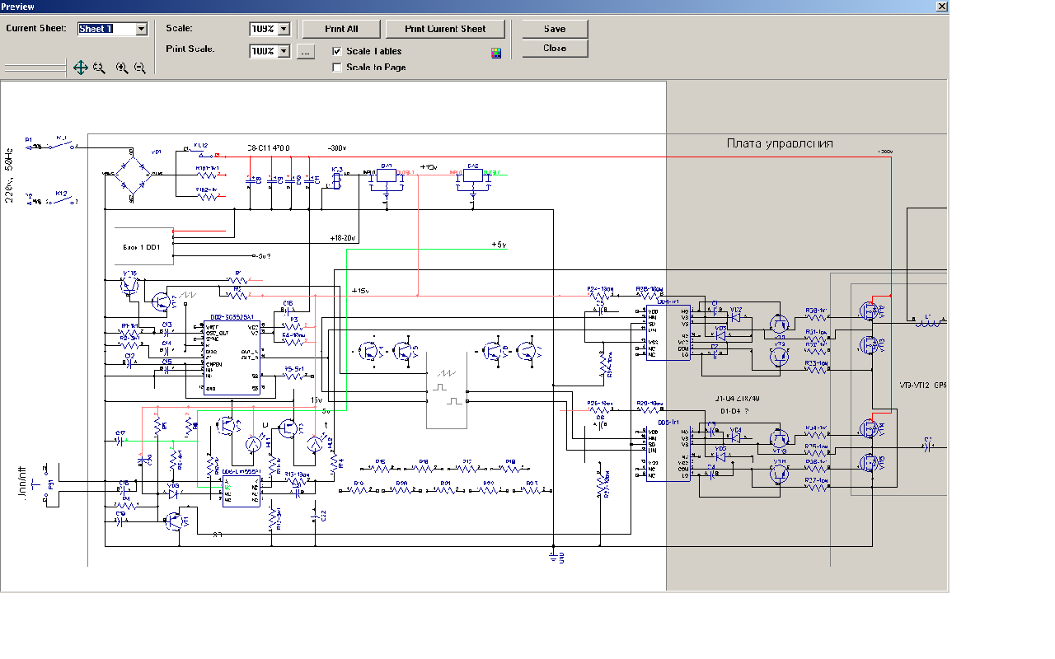The height and width of the screenshot is (659, 1055).
Task: Close the Preview window with X
Action: (941, 6)
